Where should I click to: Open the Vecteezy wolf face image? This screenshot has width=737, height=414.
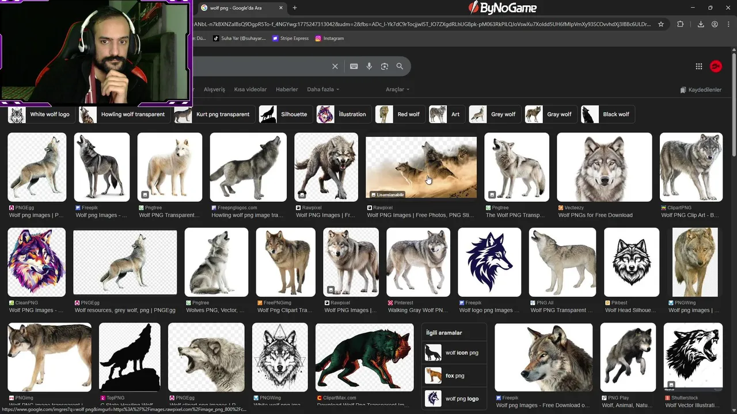coord(605,167)
